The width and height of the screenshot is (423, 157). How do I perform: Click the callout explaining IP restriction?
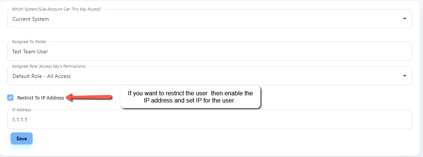point(190,97)
